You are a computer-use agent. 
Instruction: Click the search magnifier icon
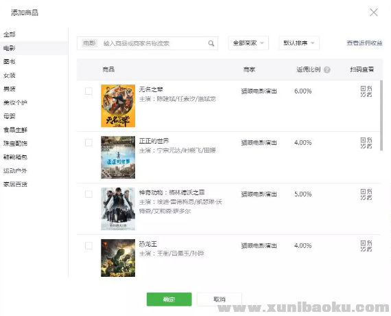tap(211, 43)
